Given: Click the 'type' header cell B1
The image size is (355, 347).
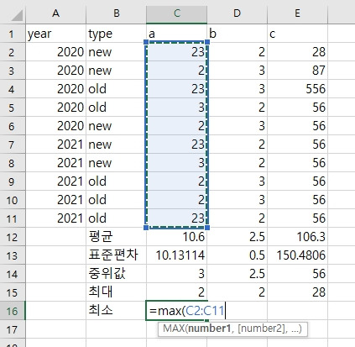Looking at the screenshot, I should point(116,34).
